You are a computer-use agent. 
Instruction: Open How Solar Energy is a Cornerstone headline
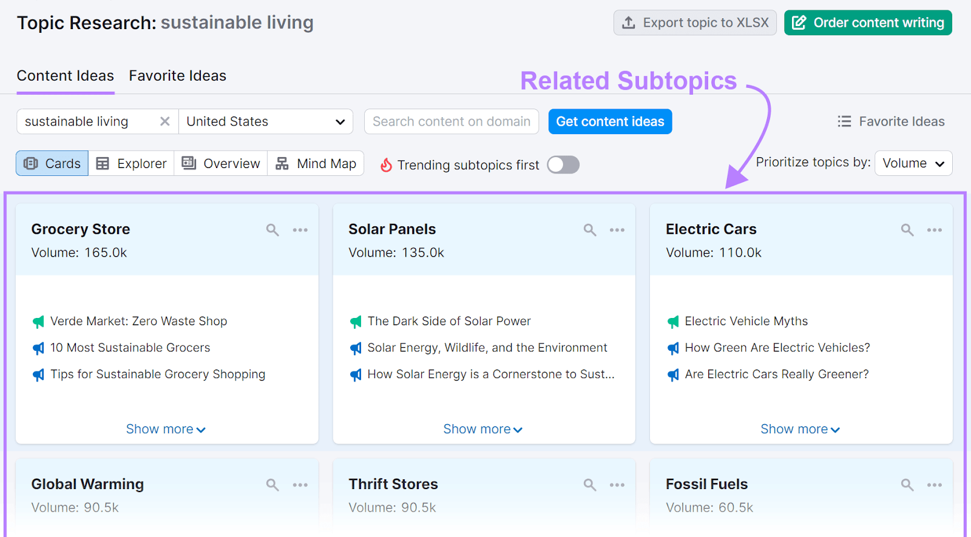click(491, 374)
